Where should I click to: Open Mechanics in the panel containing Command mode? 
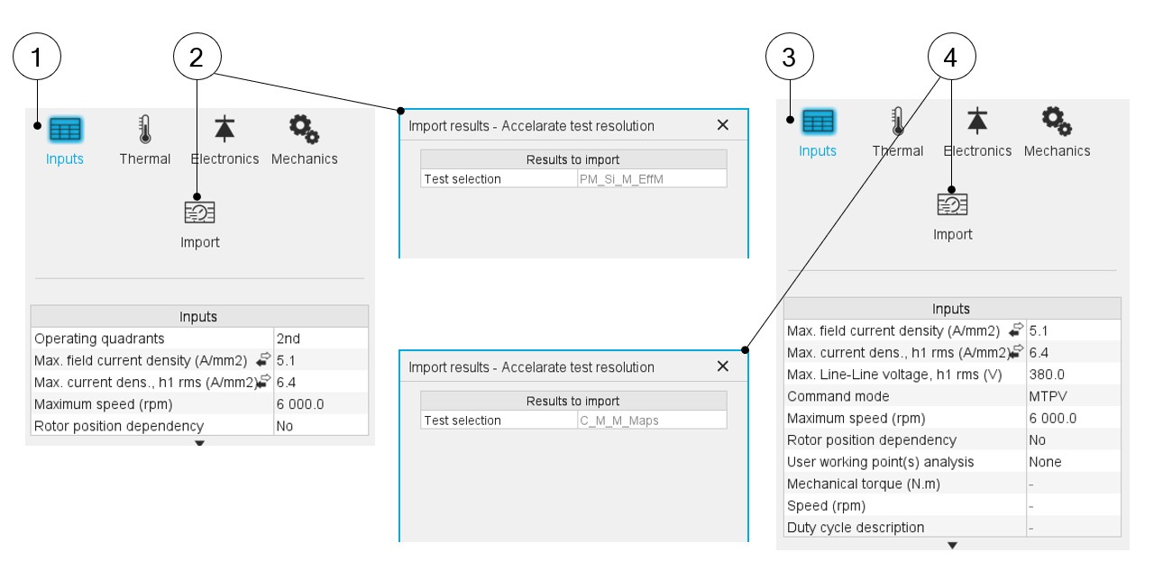1057,122
